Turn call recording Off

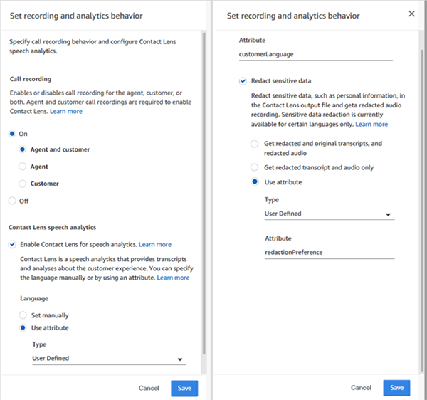(x=12, y=201)
